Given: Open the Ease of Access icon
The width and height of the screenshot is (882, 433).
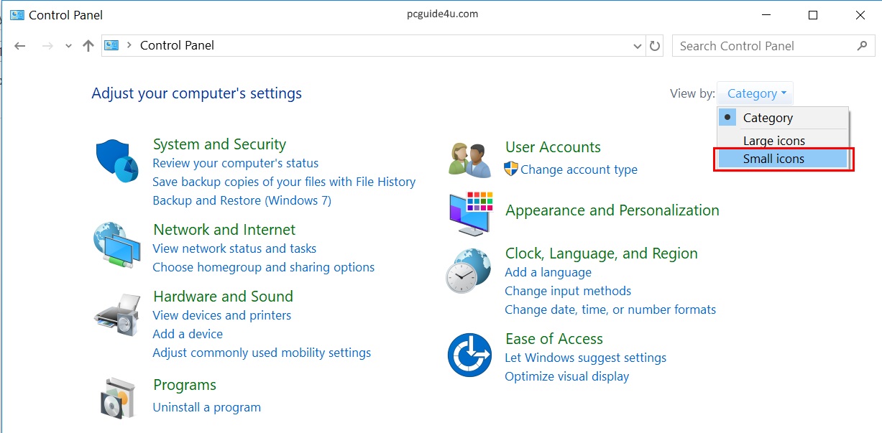Looking at the screenshot, I should point(469,355).
